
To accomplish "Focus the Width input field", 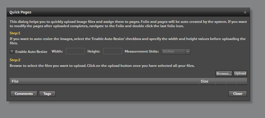I will (75, 51).
